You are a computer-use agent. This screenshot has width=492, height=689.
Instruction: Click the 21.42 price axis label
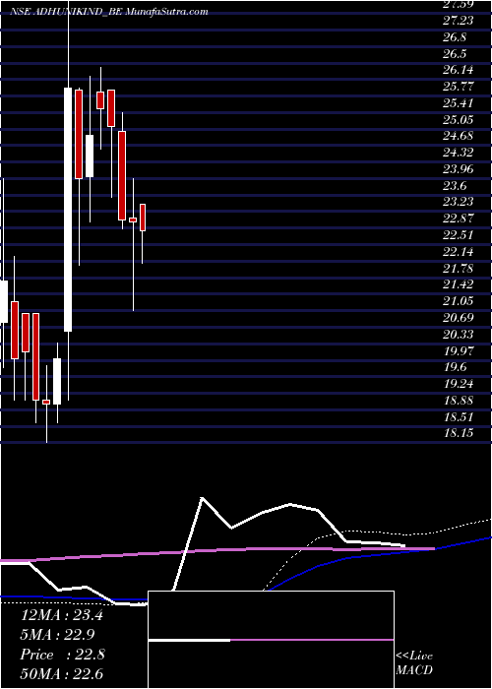click(458, 284)
